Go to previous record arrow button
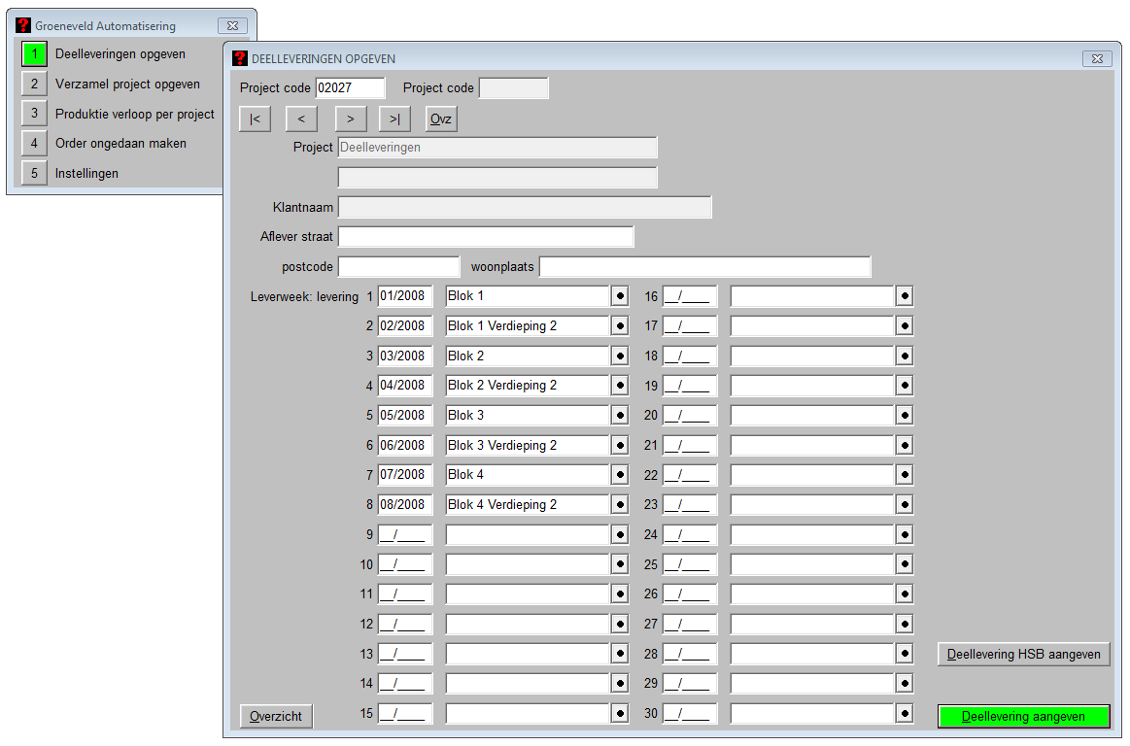 click(x=301, y=119)
